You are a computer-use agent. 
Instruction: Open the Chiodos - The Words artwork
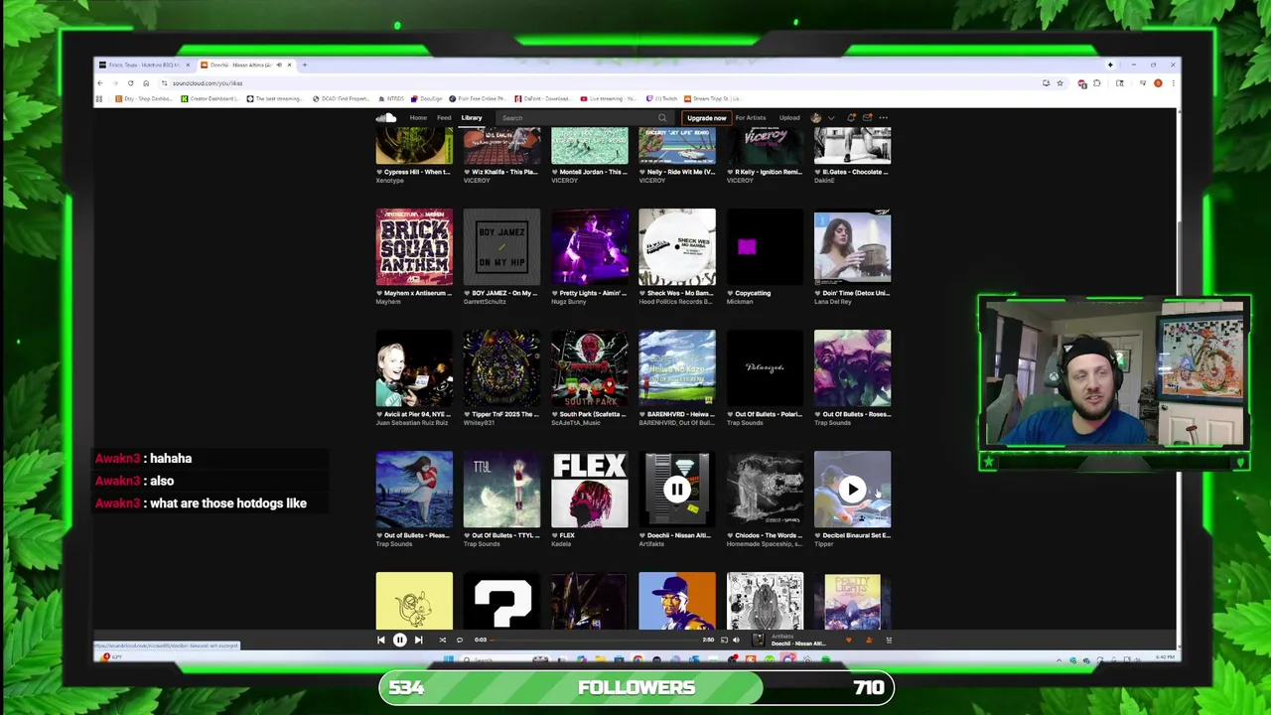765,489
